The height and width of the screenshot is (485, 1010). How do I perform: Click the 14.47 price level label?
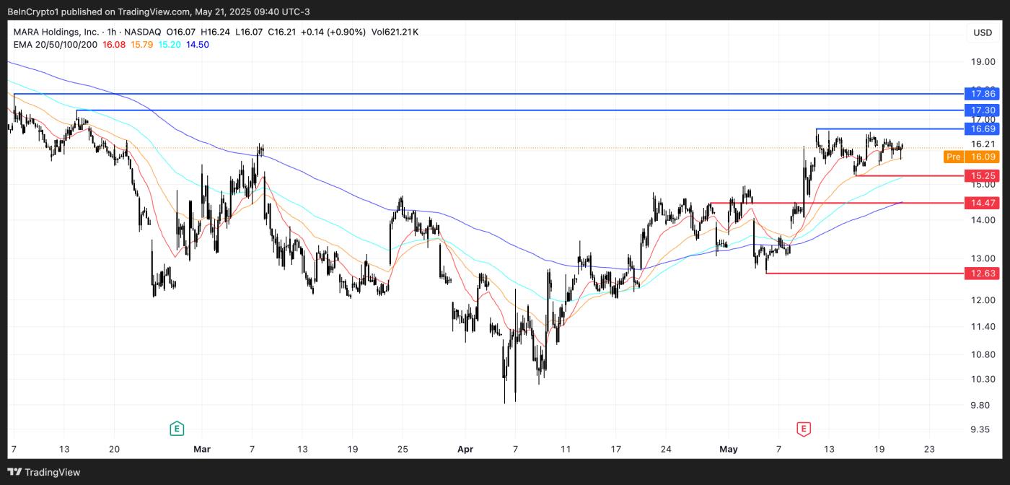point(983,203)
